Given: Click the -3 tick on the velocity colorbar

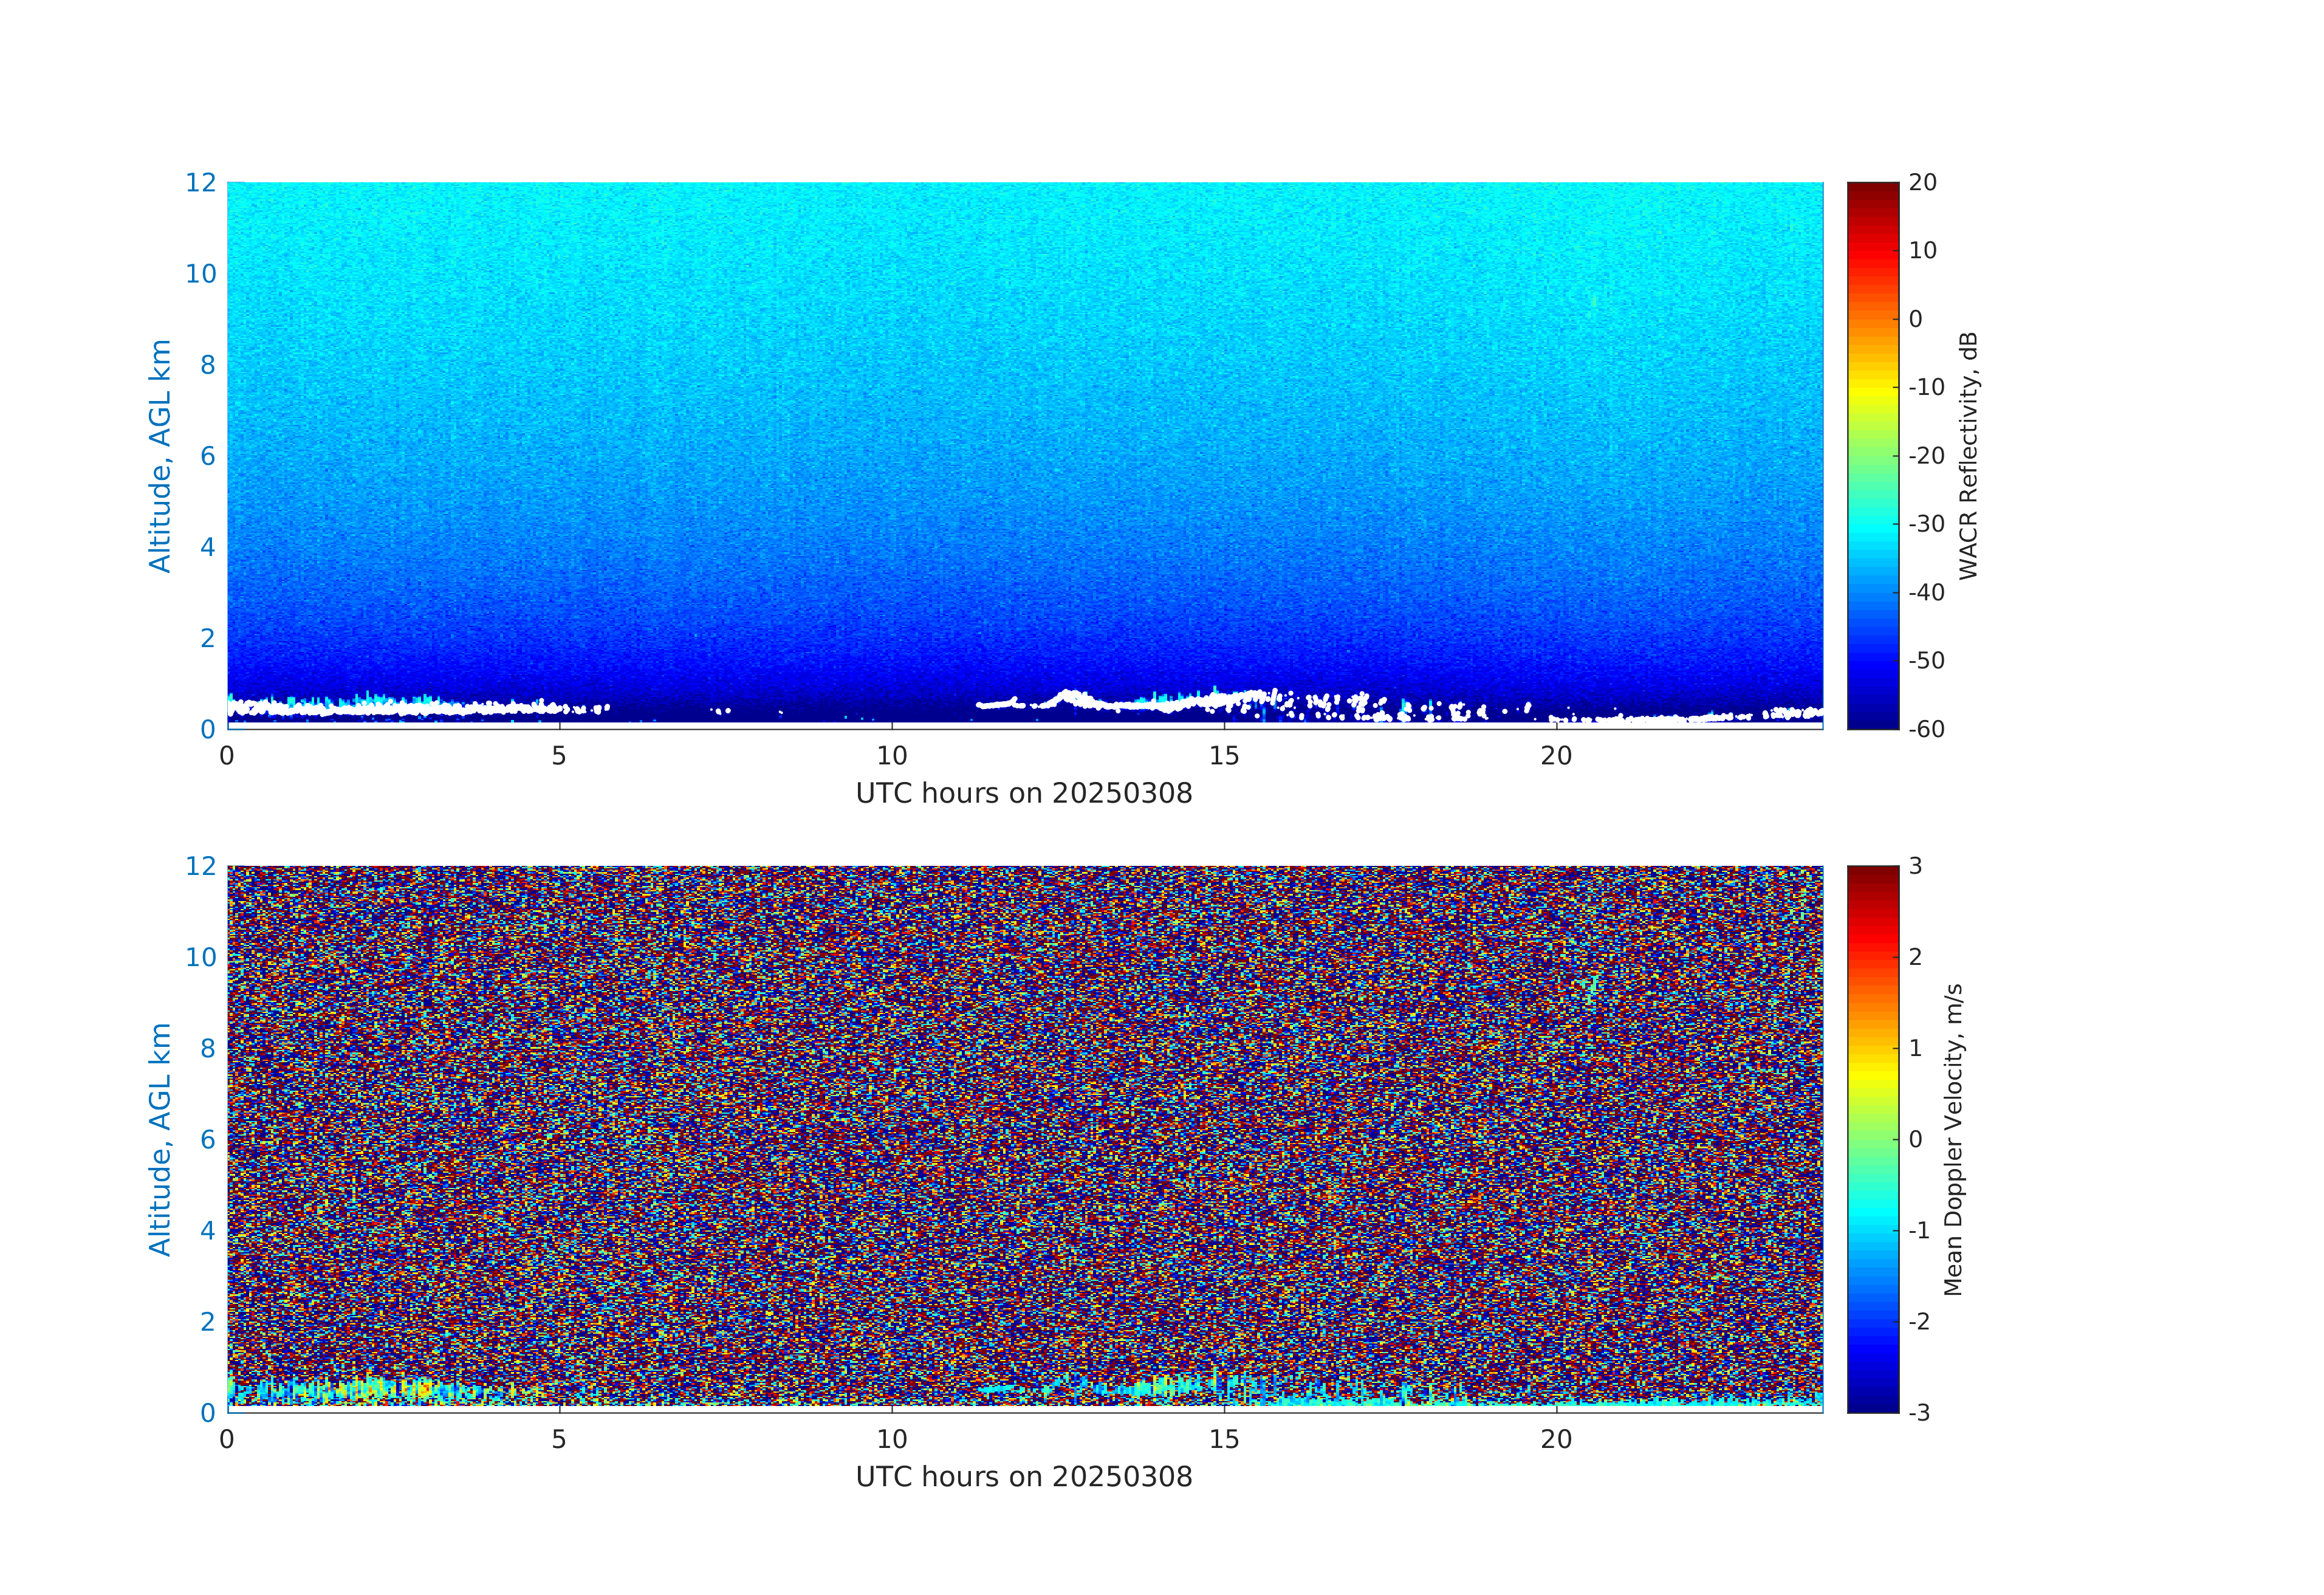Looking at the screenshot, I should point(1919,1412).
